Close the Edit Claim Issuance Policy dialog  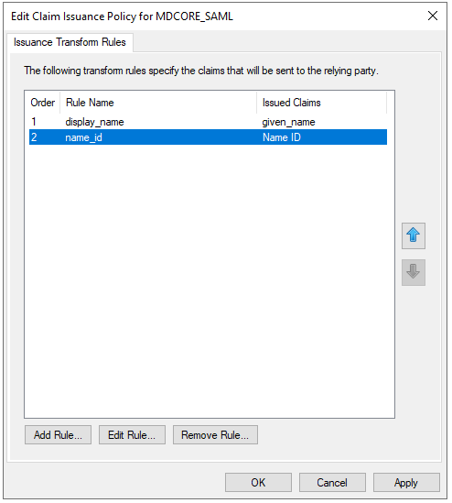pyautogui.click(x=433, y=16)
